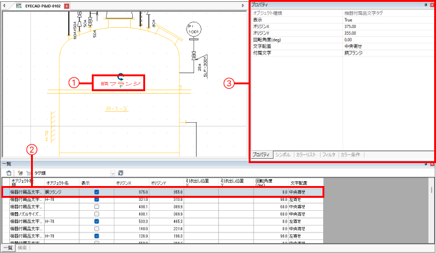The height and width of the screenshot is (253, 436).
Task: Open the 検索 tab at bottom
Action: [x=22, y=248]
